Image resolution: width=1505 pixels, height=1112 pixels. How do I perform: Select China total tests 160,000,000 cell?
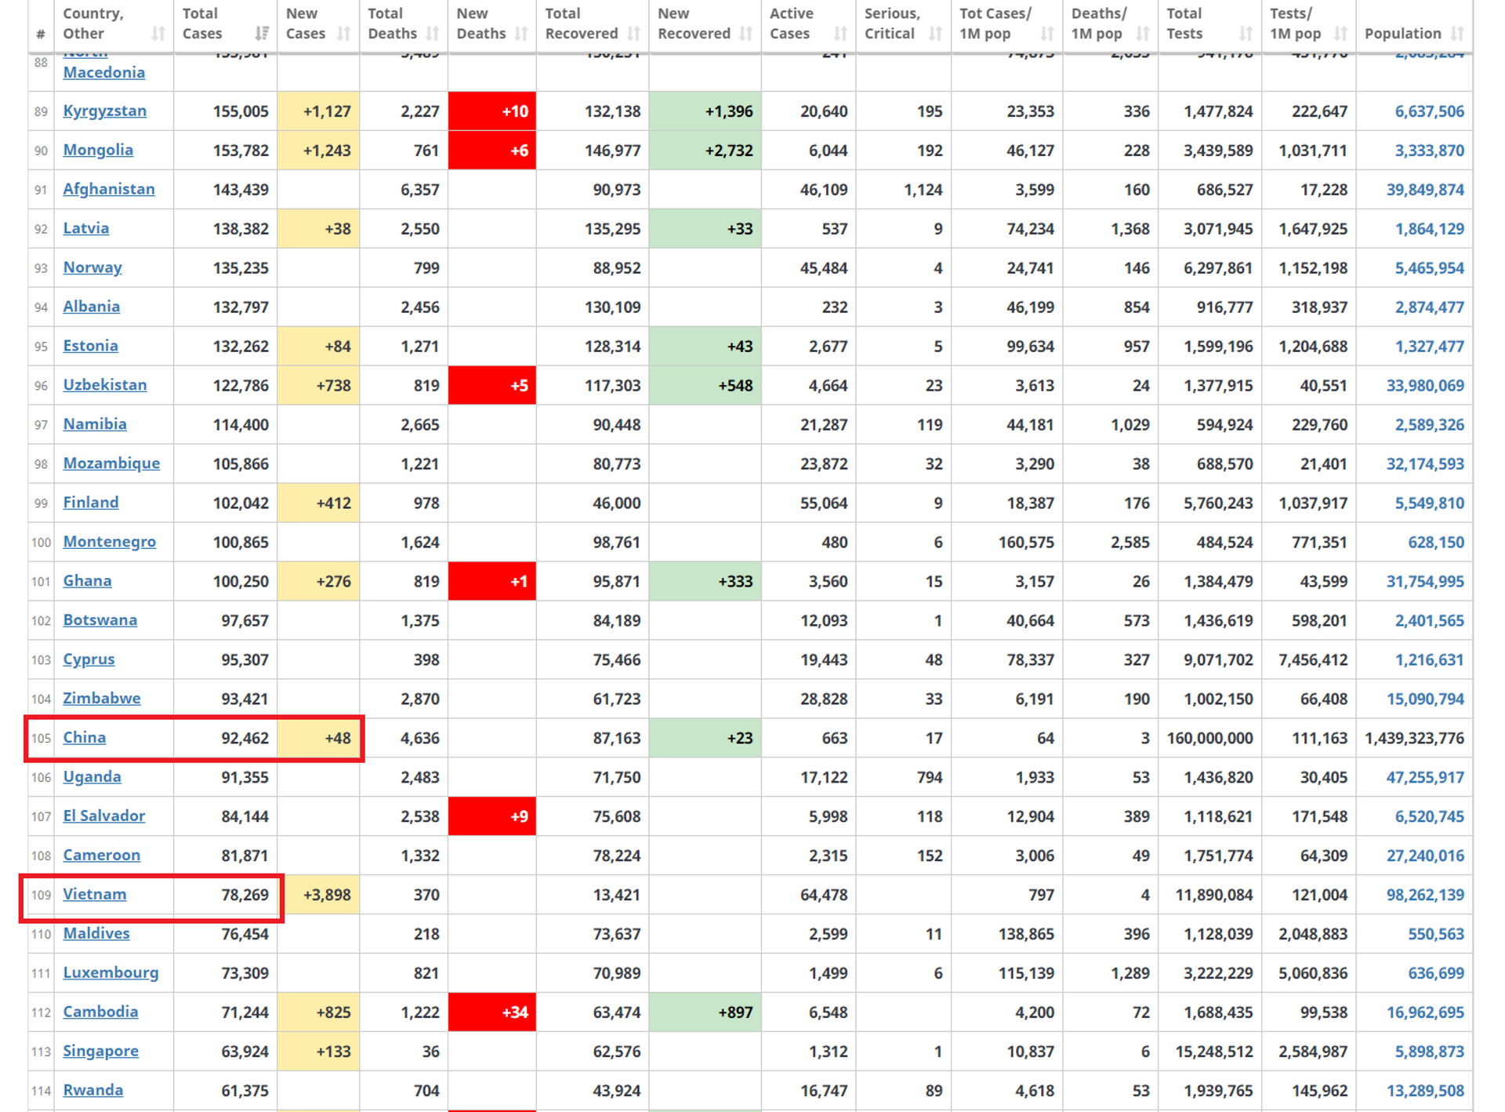pyautogui.click(x=1210, y=738)
